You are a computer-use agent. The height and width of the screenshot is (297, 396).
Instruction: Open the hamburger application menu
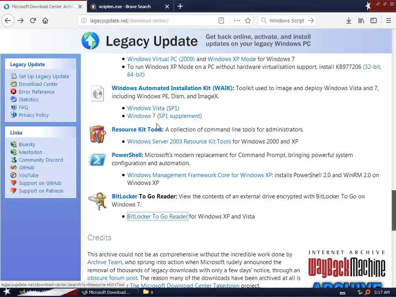[x=388, y=21]
